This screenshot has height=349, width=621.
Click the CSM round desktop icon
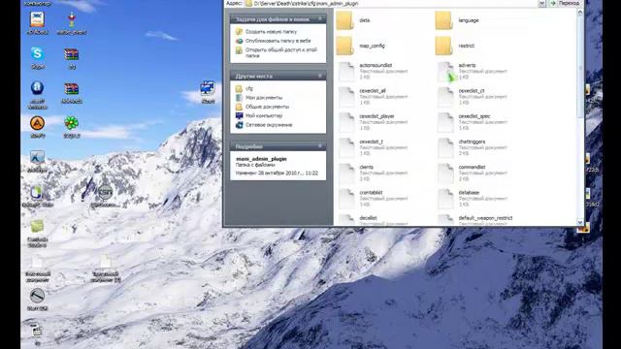pos(105,192)
